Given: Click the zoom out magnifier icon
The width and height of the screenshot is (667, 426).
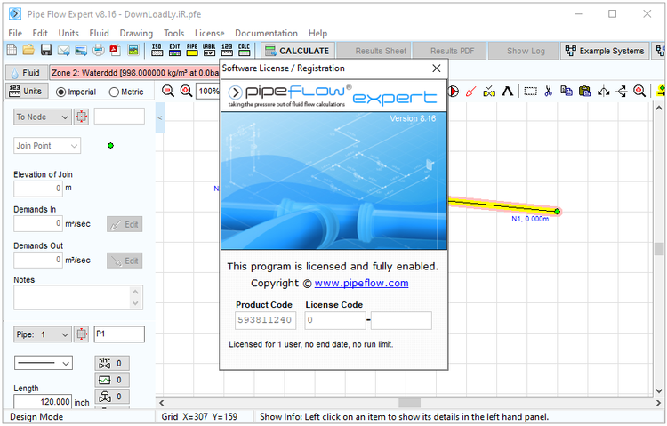Looking at the screenshot, I should (x=168, y=91).
